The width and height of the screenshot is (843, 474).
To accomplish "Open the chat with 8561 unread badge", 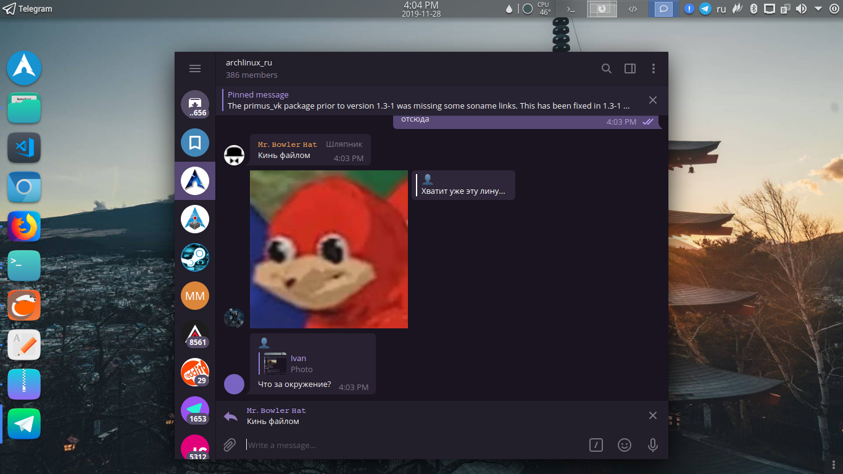I will (195, 334).
